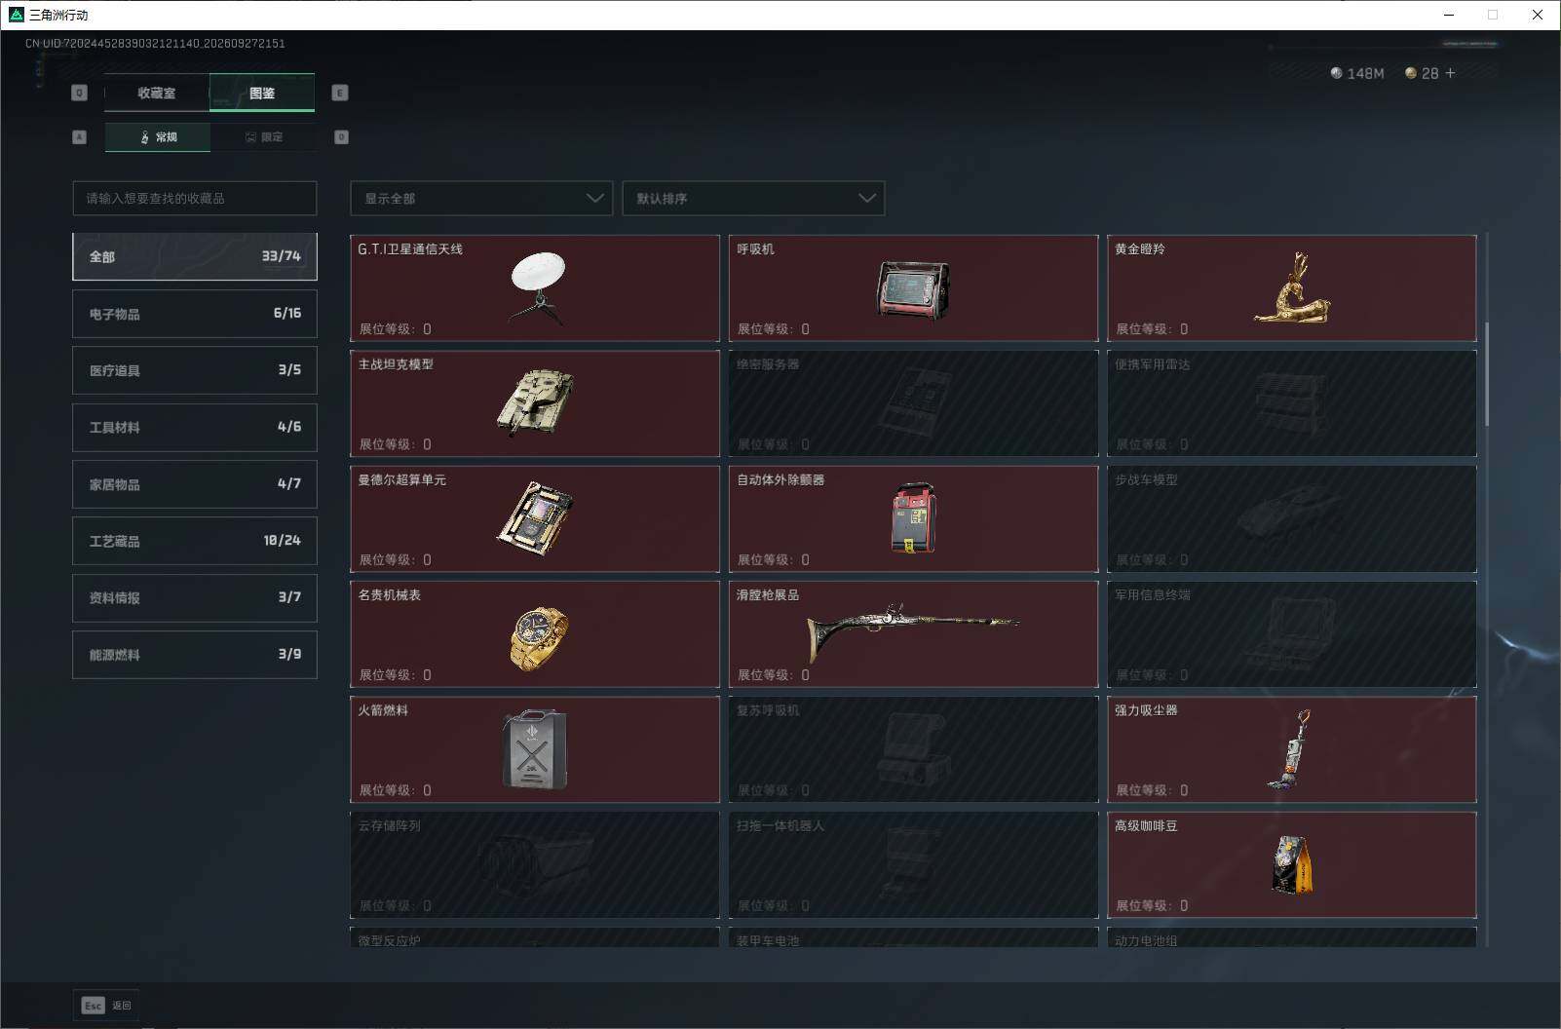Viewport: 1561px width, 1029px height.
Task: Open the 主战坦克模型 tank model card
Action: coord(535,403)
